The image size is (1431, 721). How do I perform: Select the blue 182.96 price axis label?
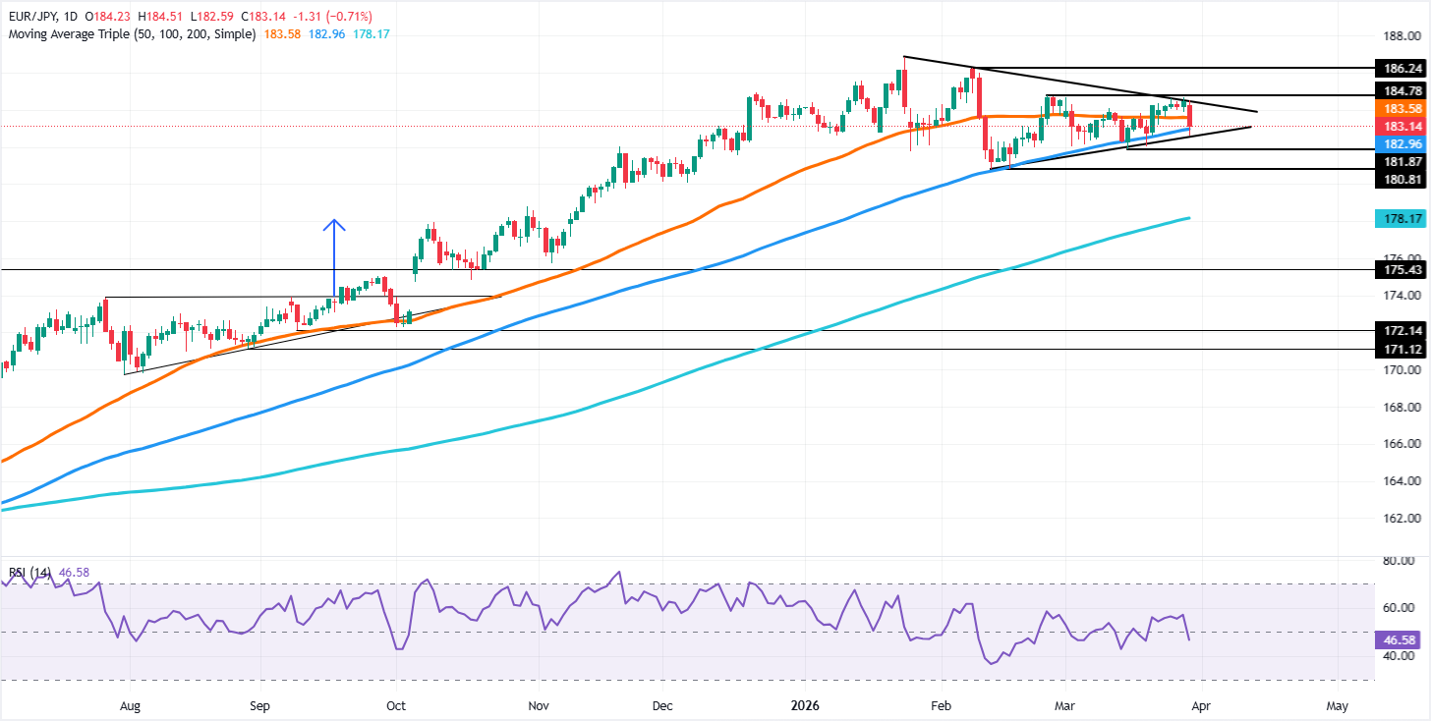(x=1400, y=144)
